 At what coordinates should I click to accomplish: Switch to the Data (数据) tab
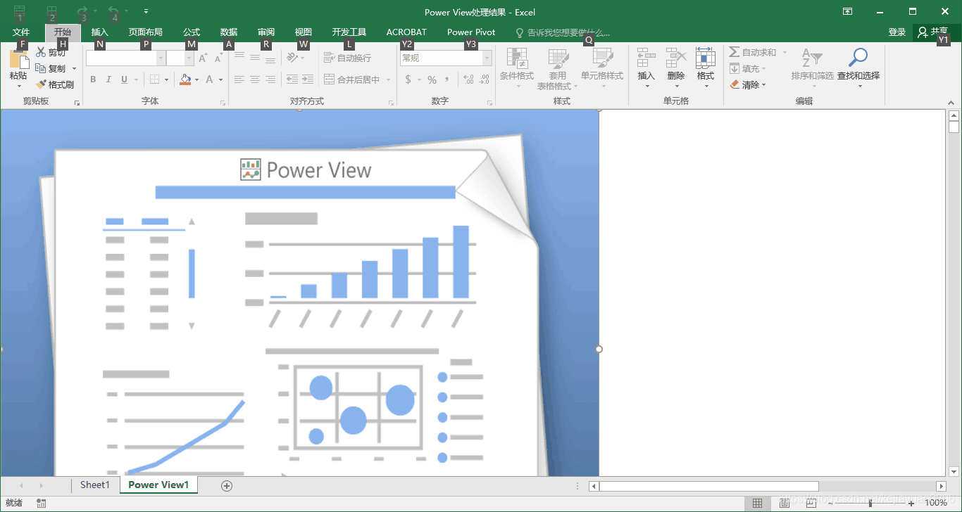click(x=229, y=32)
